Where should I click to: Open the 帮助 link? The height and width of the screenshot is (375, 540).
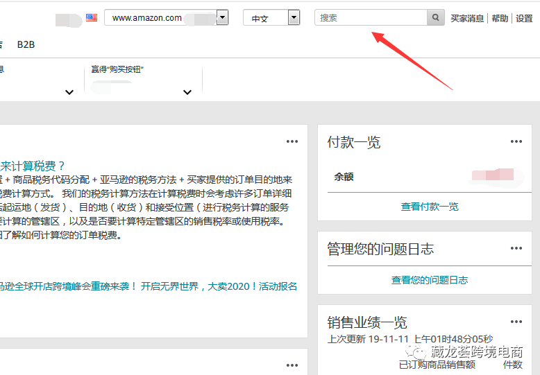(x=500, y=18)
